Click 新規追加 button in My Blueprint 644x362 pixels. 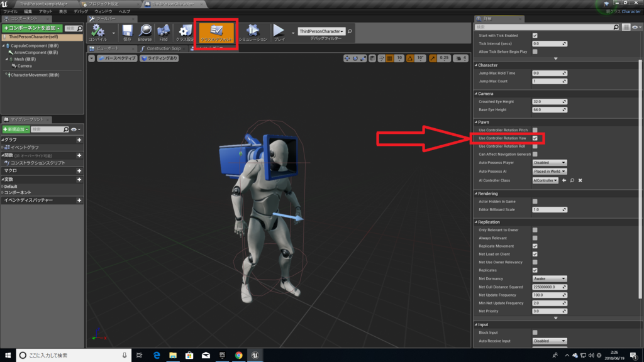click(x=16, y=129)
